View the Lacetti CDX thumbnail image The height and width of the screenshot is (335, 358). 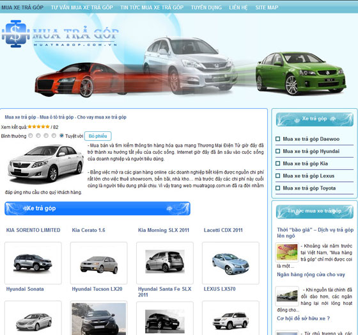pos(231,263)
